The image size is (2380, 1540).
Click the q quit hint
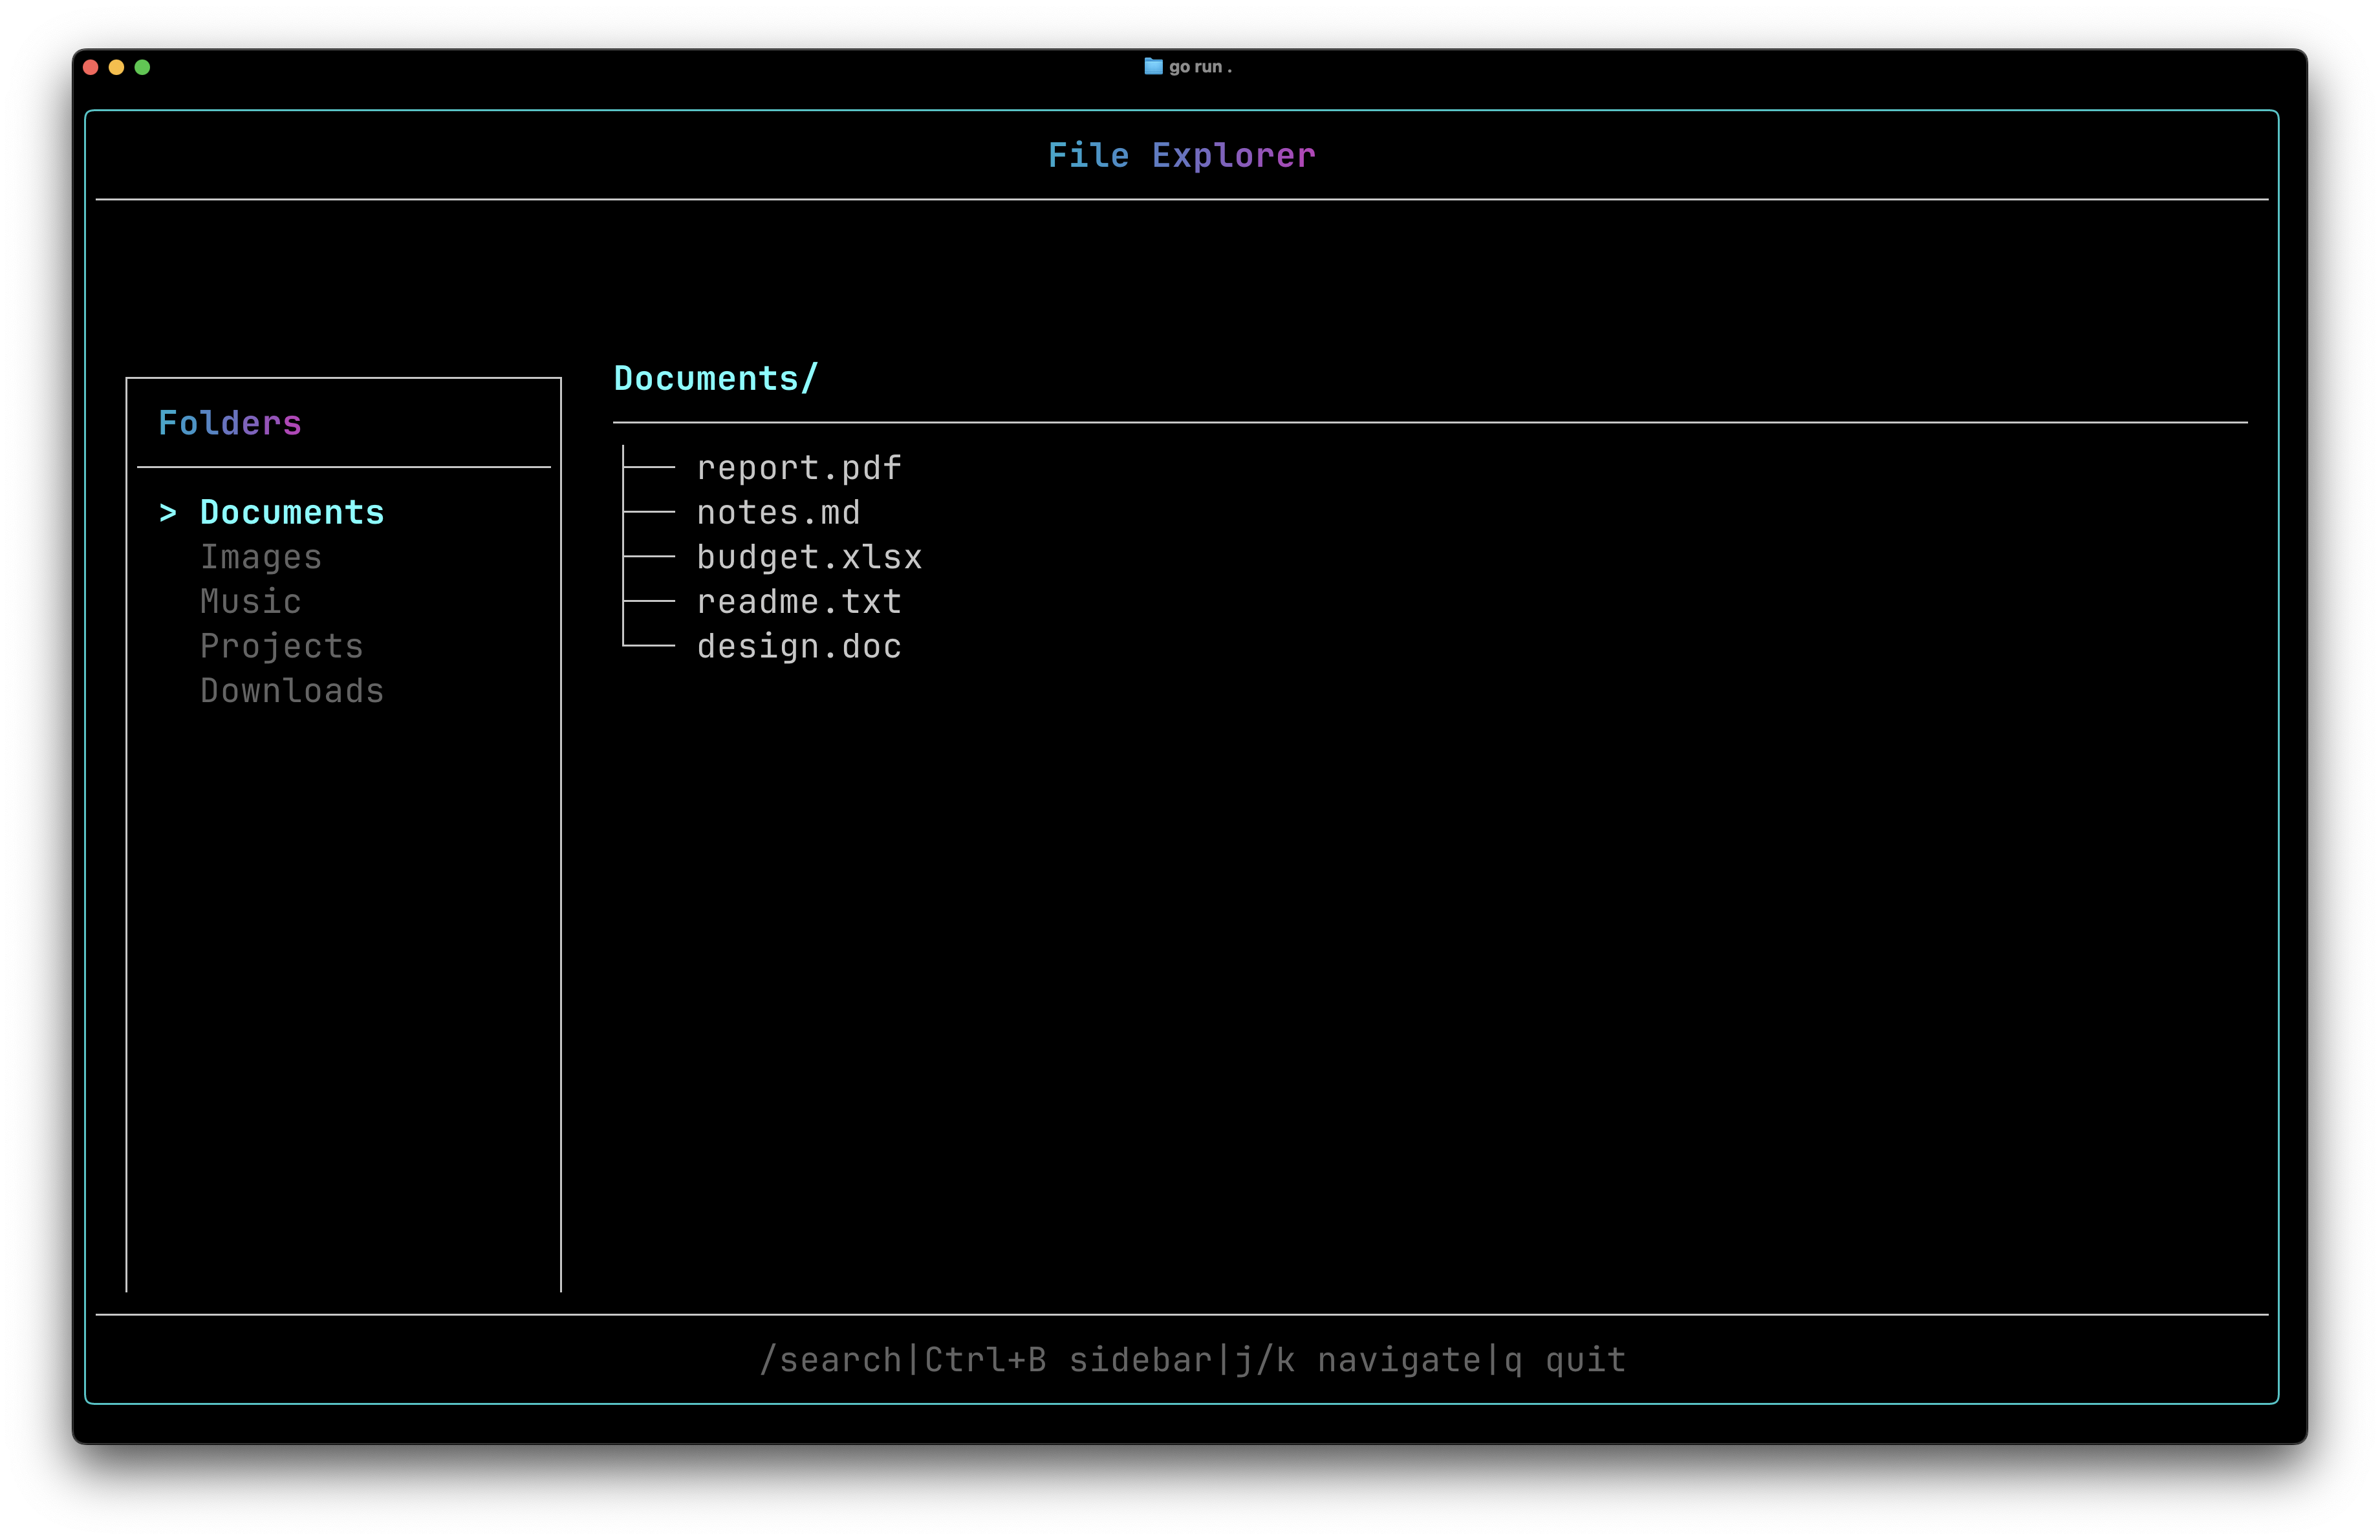(1565, 1360)
